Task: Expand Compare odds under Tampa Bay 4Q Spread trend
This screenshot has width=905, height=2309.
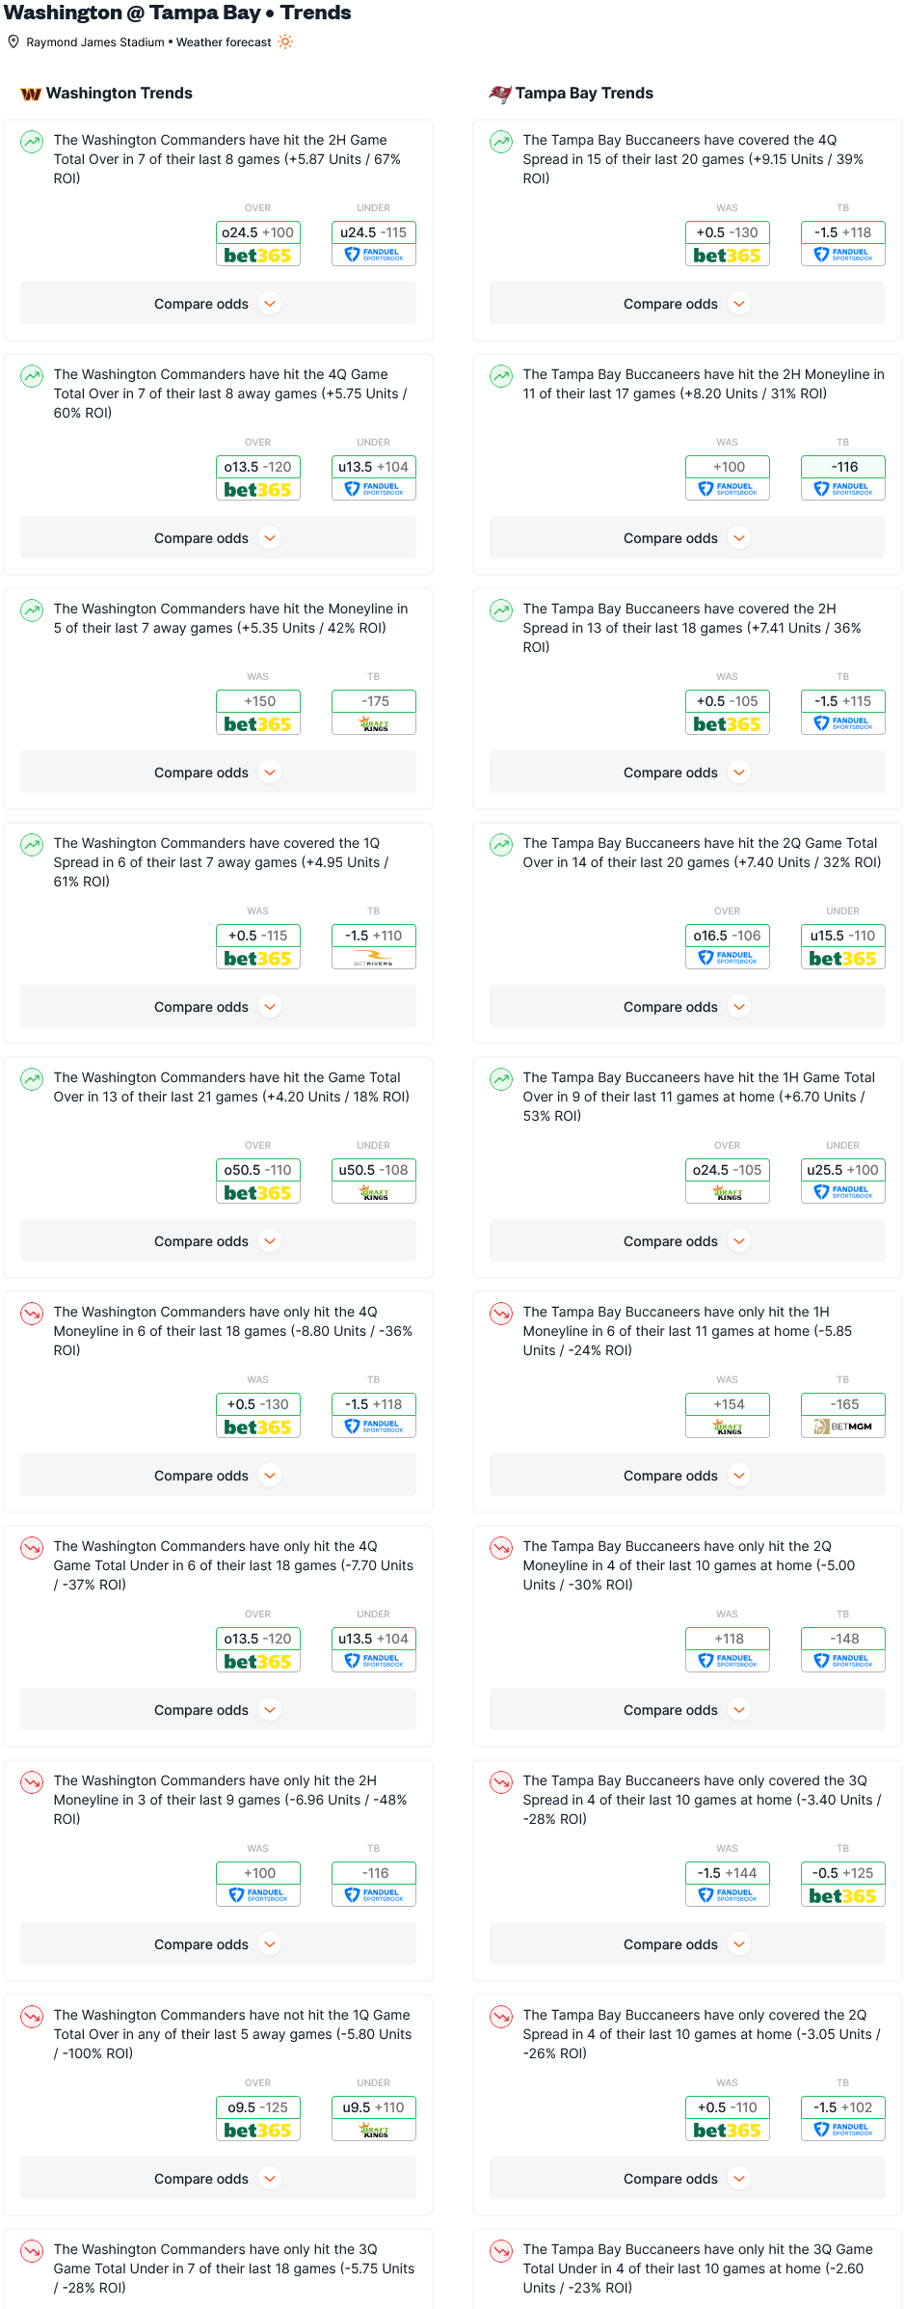Action: tap(687, 304)
